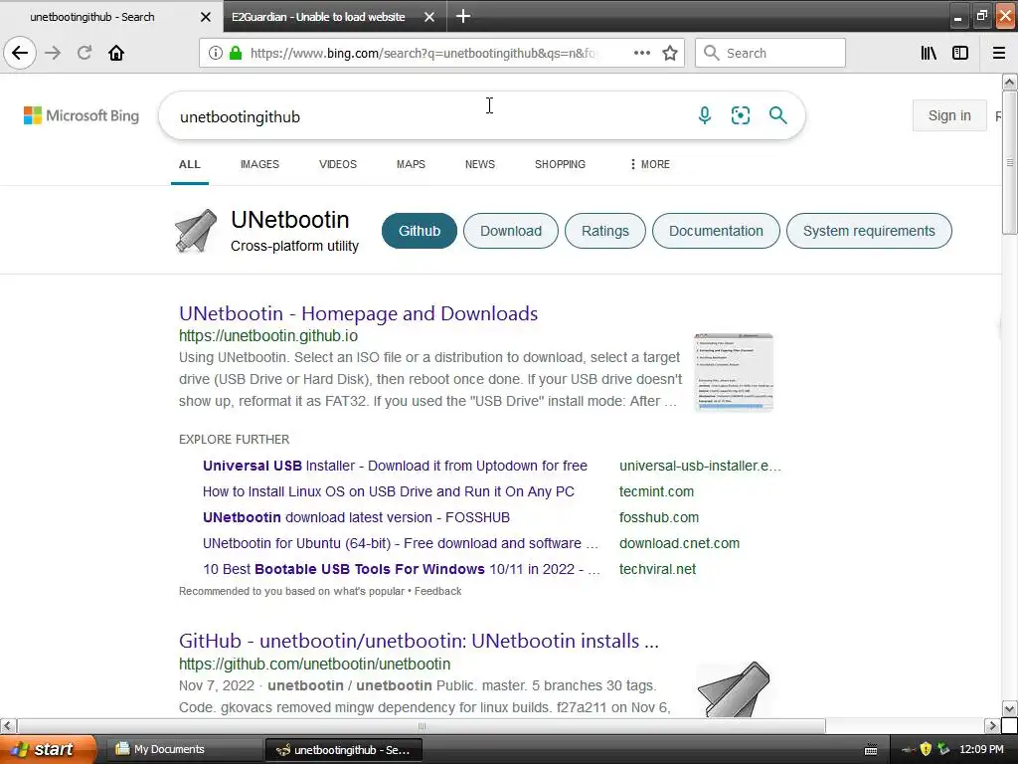Open the Library bookshelf icon
The height and width of the screenshot is (764, 1018).
click(929, 53)
